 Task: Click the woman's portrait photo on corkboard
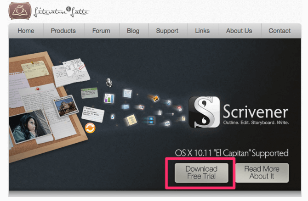tap(30, 127)
